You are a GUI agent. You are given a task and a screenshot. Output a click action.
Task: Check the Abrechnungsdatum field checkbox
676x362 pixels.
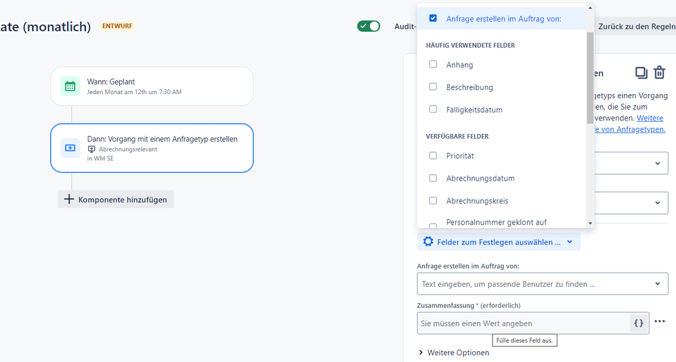433,178
